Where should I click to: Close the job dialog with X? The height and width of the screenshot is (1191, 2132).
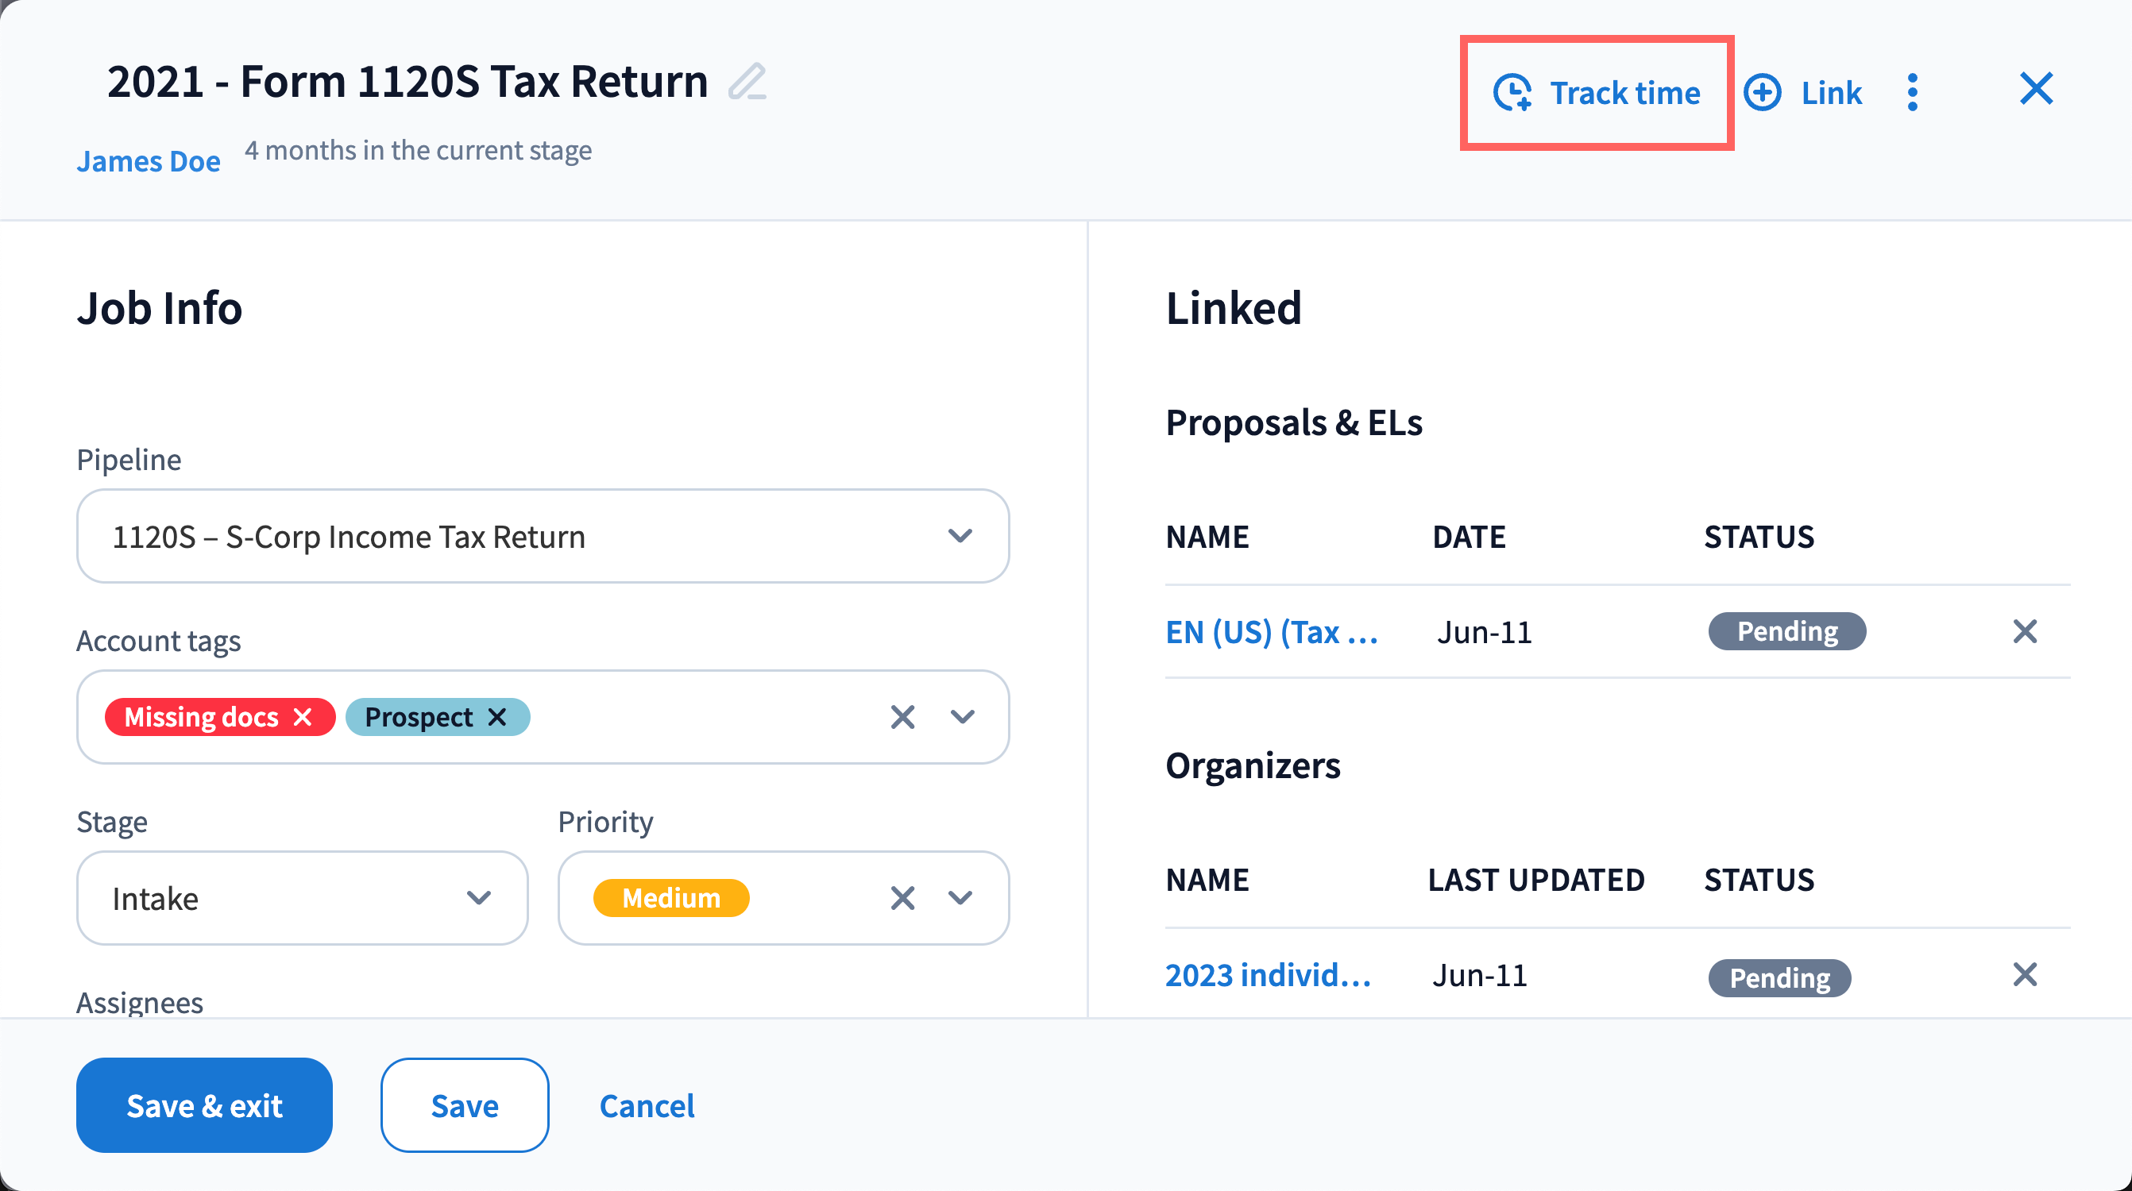(x=2036, y=89)
